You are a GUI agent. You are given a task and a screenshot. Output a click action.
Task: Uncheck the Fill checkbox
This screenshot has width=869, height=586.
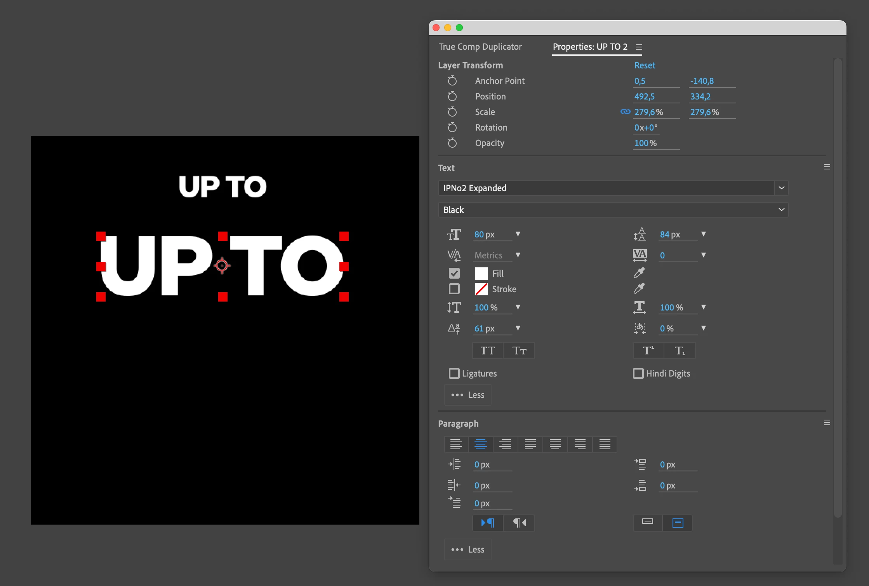point(454,274)
